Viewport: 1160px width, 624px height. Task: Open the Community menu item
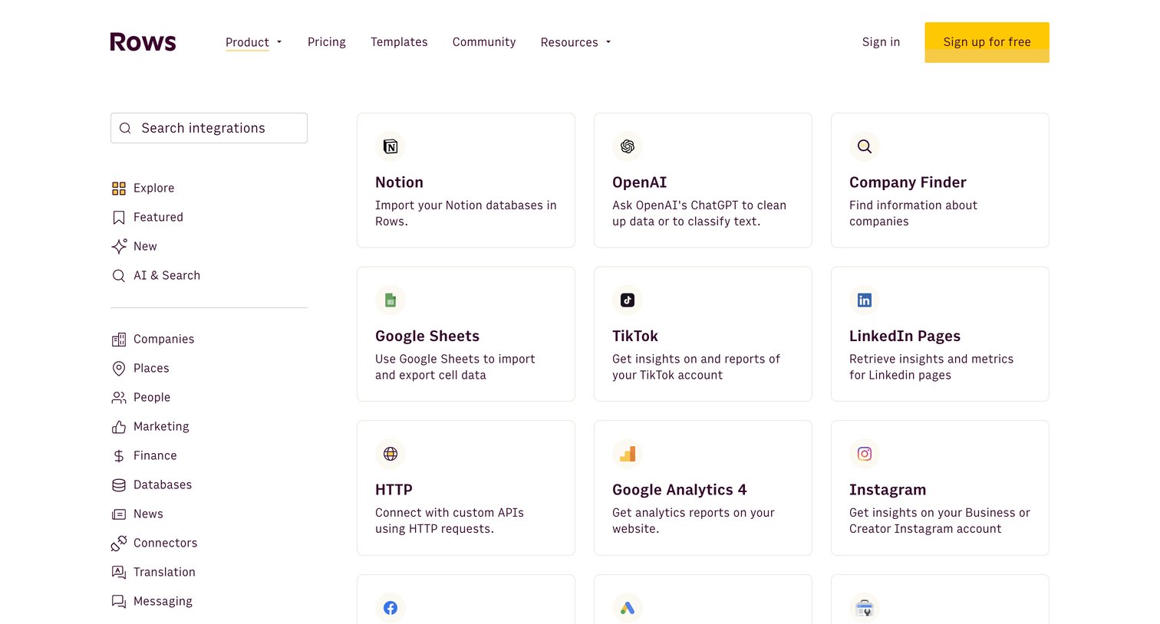(484, 42)
